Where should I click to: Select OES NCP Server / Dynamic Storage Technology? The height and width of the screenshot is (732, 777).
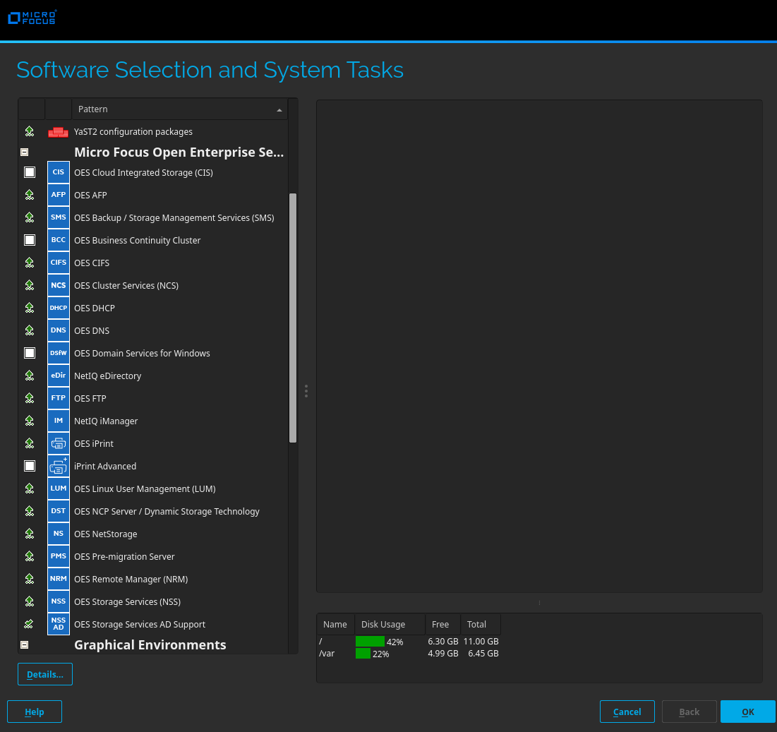(x=167, y=512)
